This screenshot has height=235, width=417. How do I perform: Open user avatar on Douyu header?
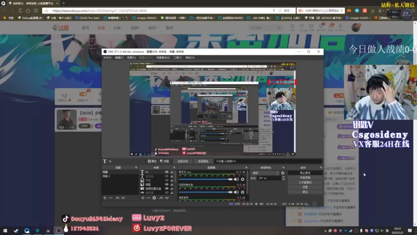pyautogui.click(x=355, y=28)
